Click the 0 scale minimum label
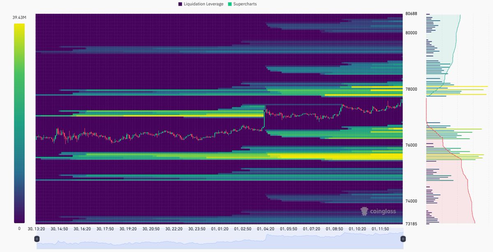The width and height of the screenshot is (493, 252). 19,228
